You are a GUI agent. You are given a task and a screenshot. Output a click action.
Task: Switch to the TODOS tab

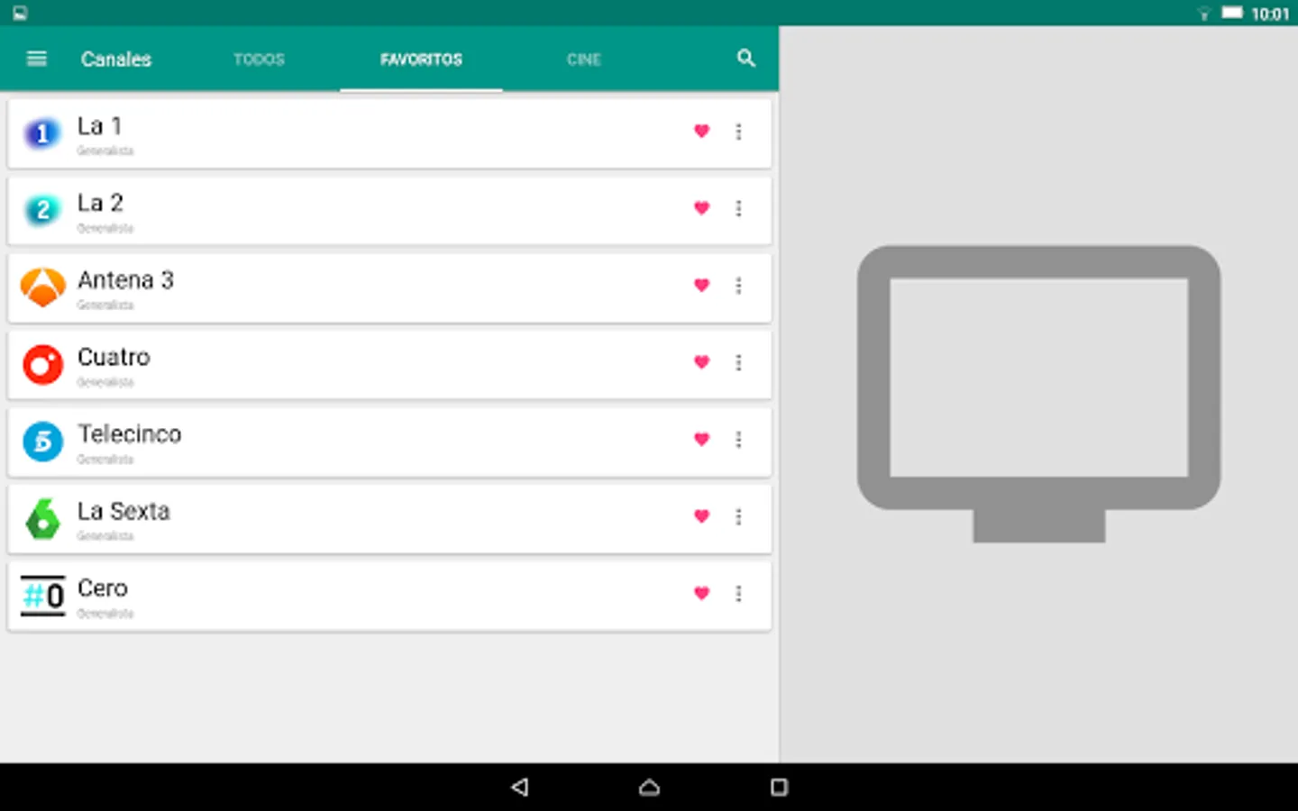pos(259,59)
